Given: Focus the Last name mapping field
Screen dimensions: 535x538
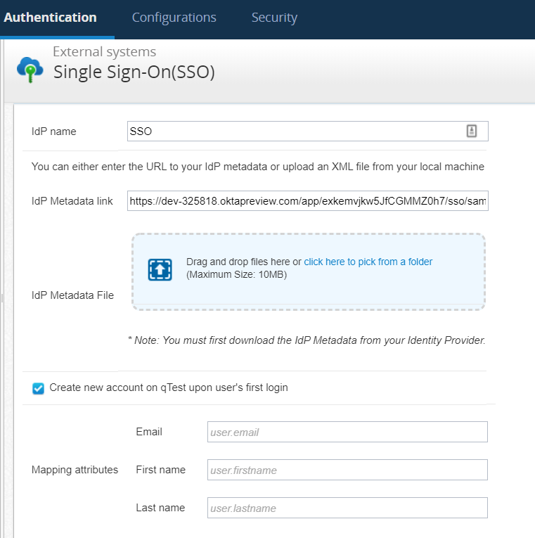Looking at the screenshot, I should [347, 508].
